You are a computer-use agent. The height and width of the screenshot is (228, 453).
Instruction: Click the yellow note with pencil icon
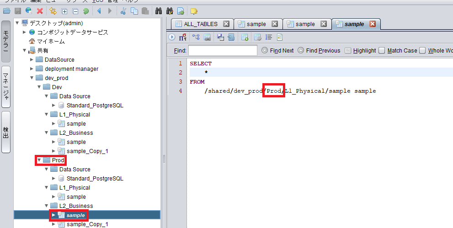[x=194, y=11]
